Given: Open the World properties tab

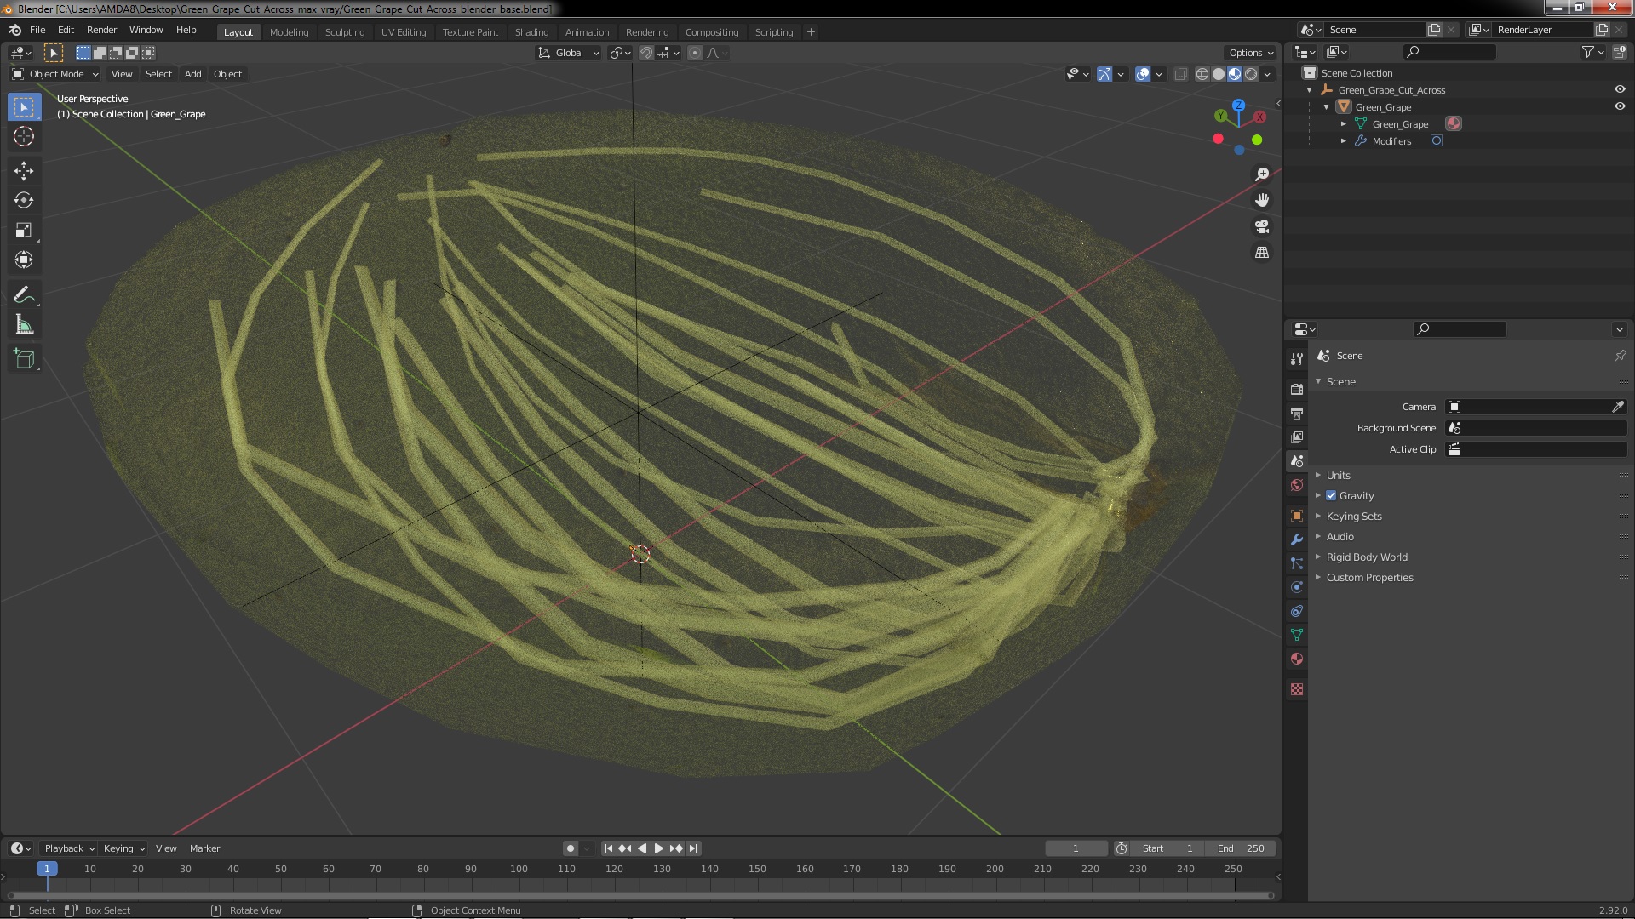Looking at the screenshot, I should tap(1297, 485).
